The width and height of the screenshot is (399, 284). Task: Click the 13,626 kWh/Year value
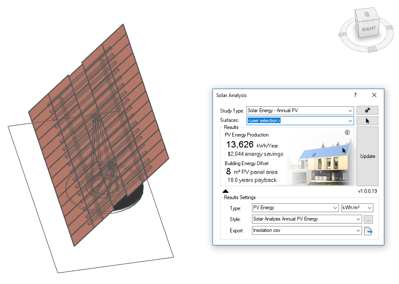click(x=252, y=145)
